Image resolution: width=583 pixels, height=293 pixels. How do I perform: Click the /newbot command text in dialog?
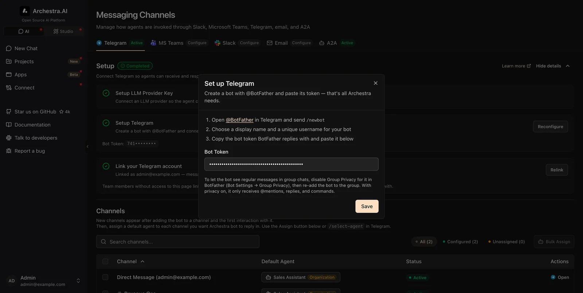tap(316, 120)
